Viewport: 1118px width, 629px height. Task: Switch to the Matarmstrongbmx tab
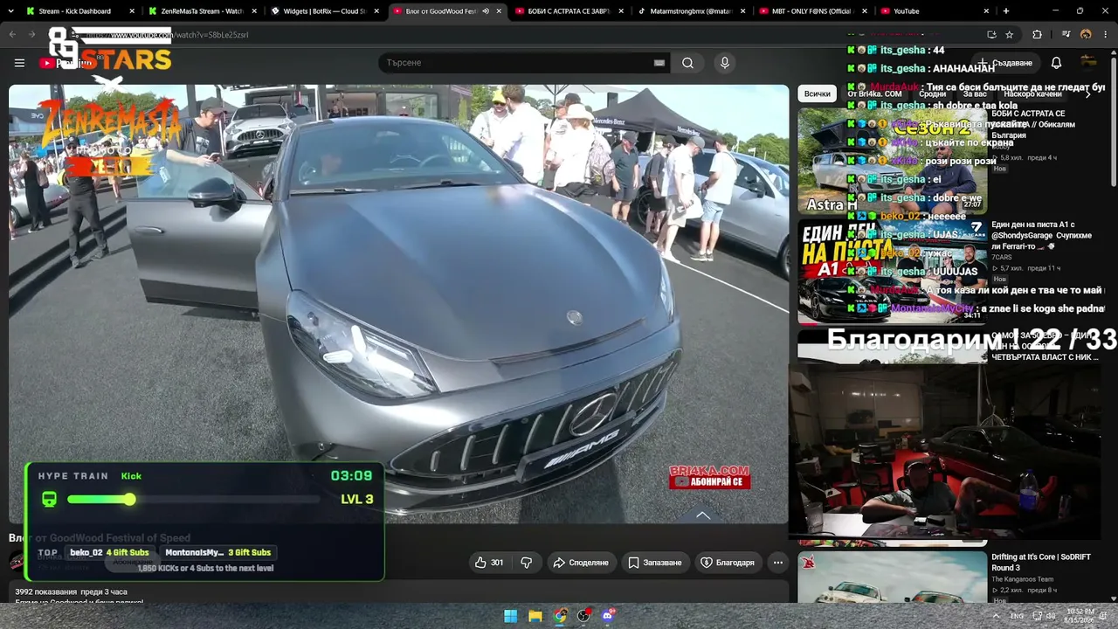pyautogui.click(x=691, y=11)
